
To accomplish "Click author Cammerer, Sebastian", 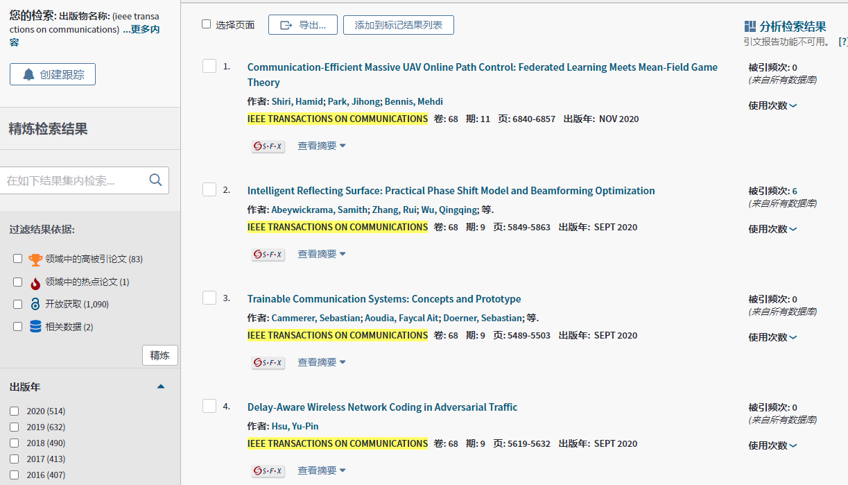I will coord(315,318).
